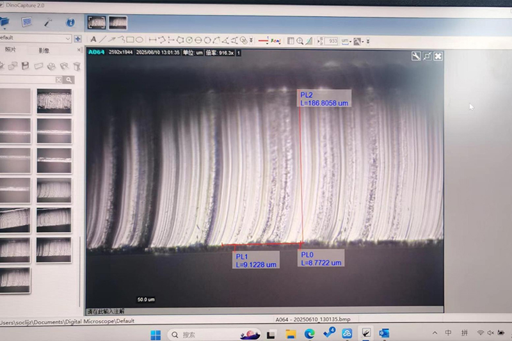Viewport: 512px width, 341px height.
Task: Select the arrow drawing tool
Action: 111,40
